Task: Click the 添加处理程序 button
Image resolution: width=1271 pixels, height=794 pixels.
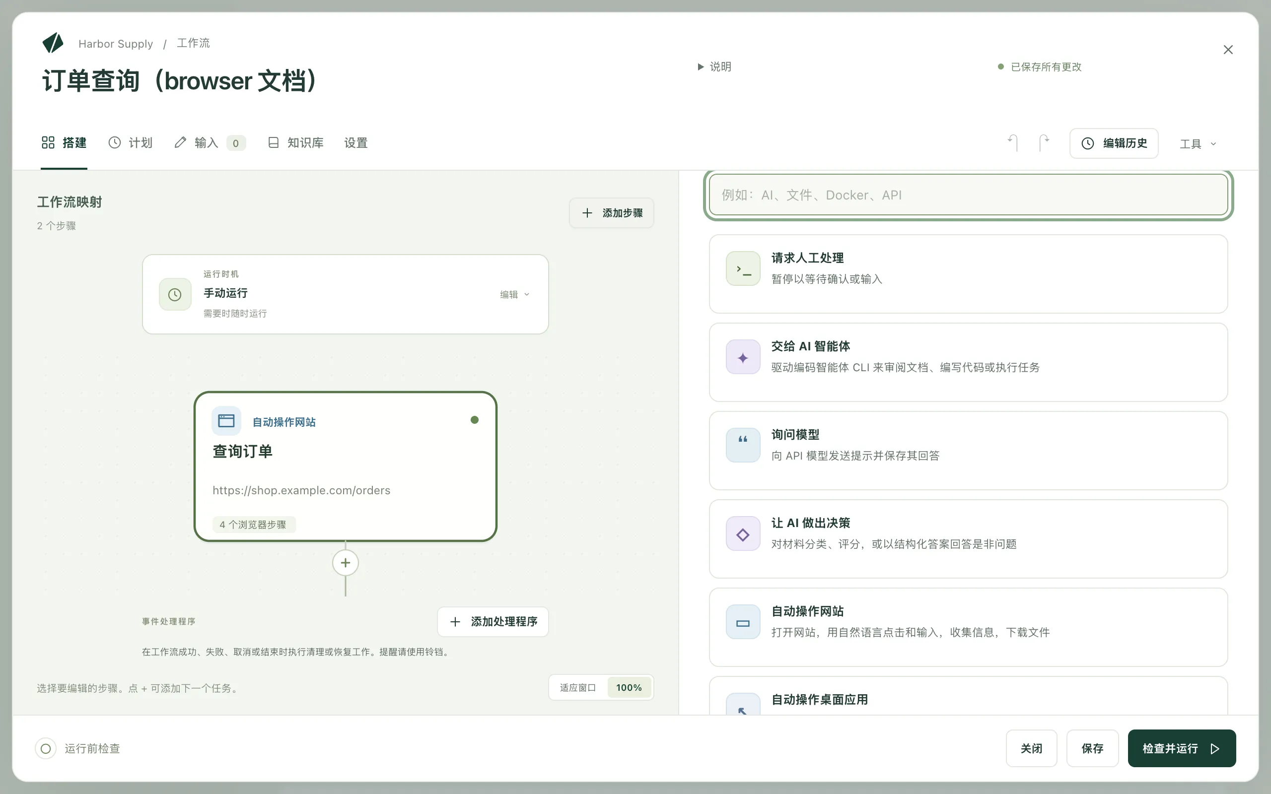Action: 493,622
